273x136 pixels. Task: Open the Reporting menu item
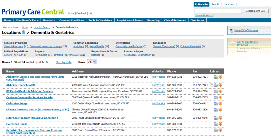153,20
